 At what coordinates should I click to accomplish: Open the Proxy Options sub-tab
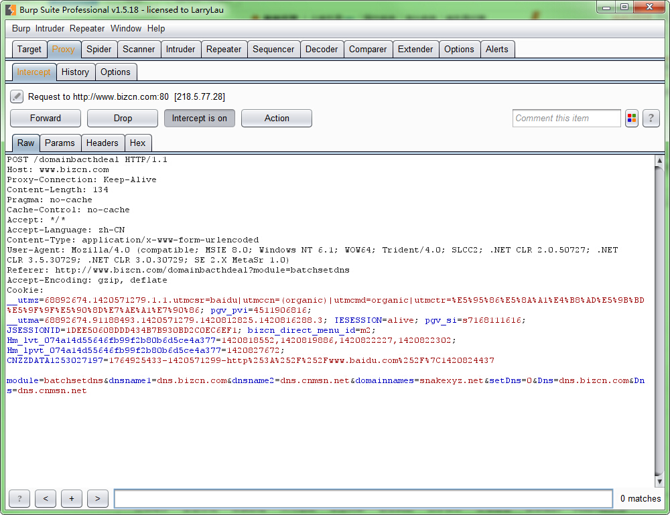pyautogui.click(x=115, y=72)
